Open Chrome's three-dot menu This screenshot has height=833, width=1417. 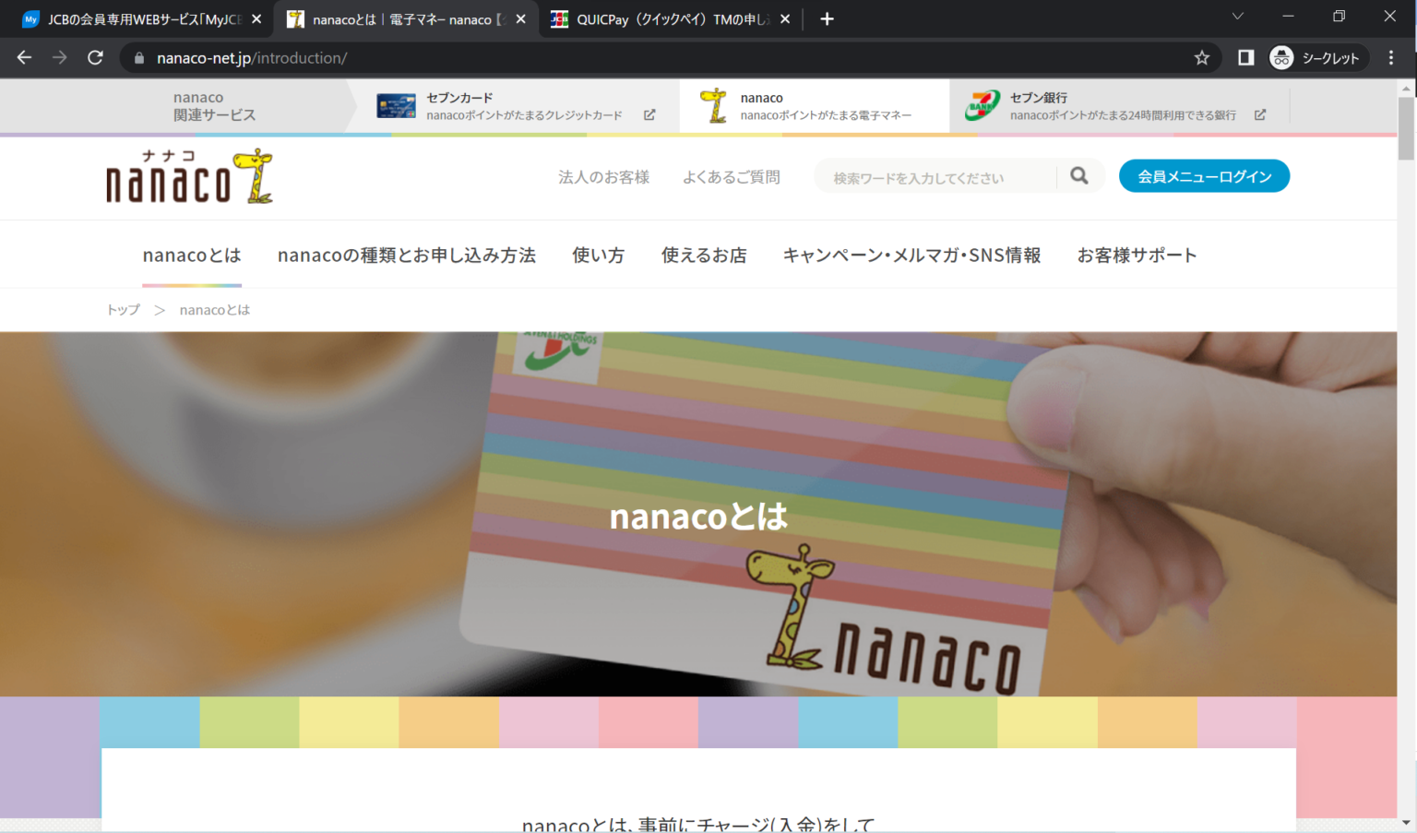(x=1392, y=57)
